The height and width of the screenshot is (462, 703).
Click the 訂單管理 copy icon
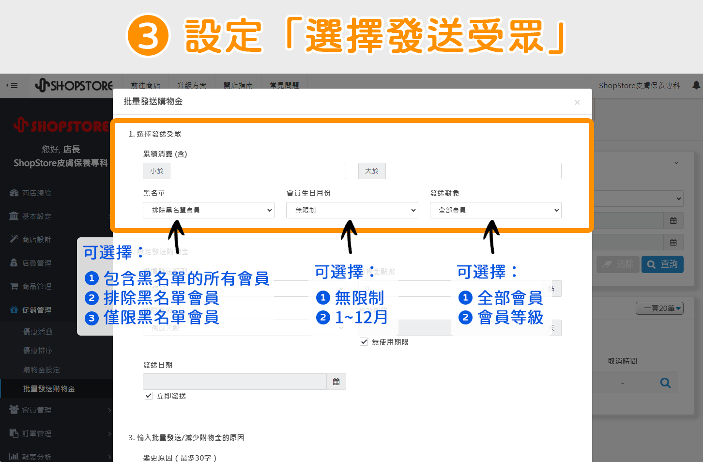coord(14,433)
